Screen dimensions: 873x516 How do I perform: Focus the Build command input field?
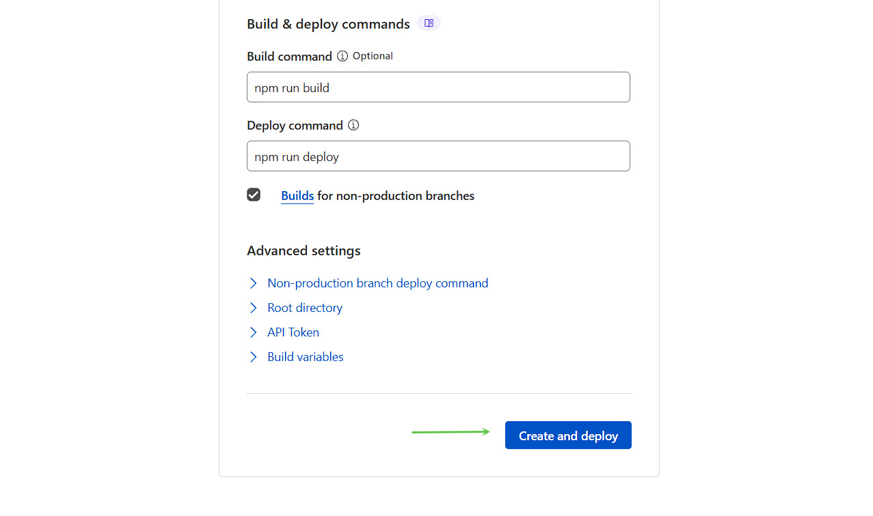(x=438, y=87)
